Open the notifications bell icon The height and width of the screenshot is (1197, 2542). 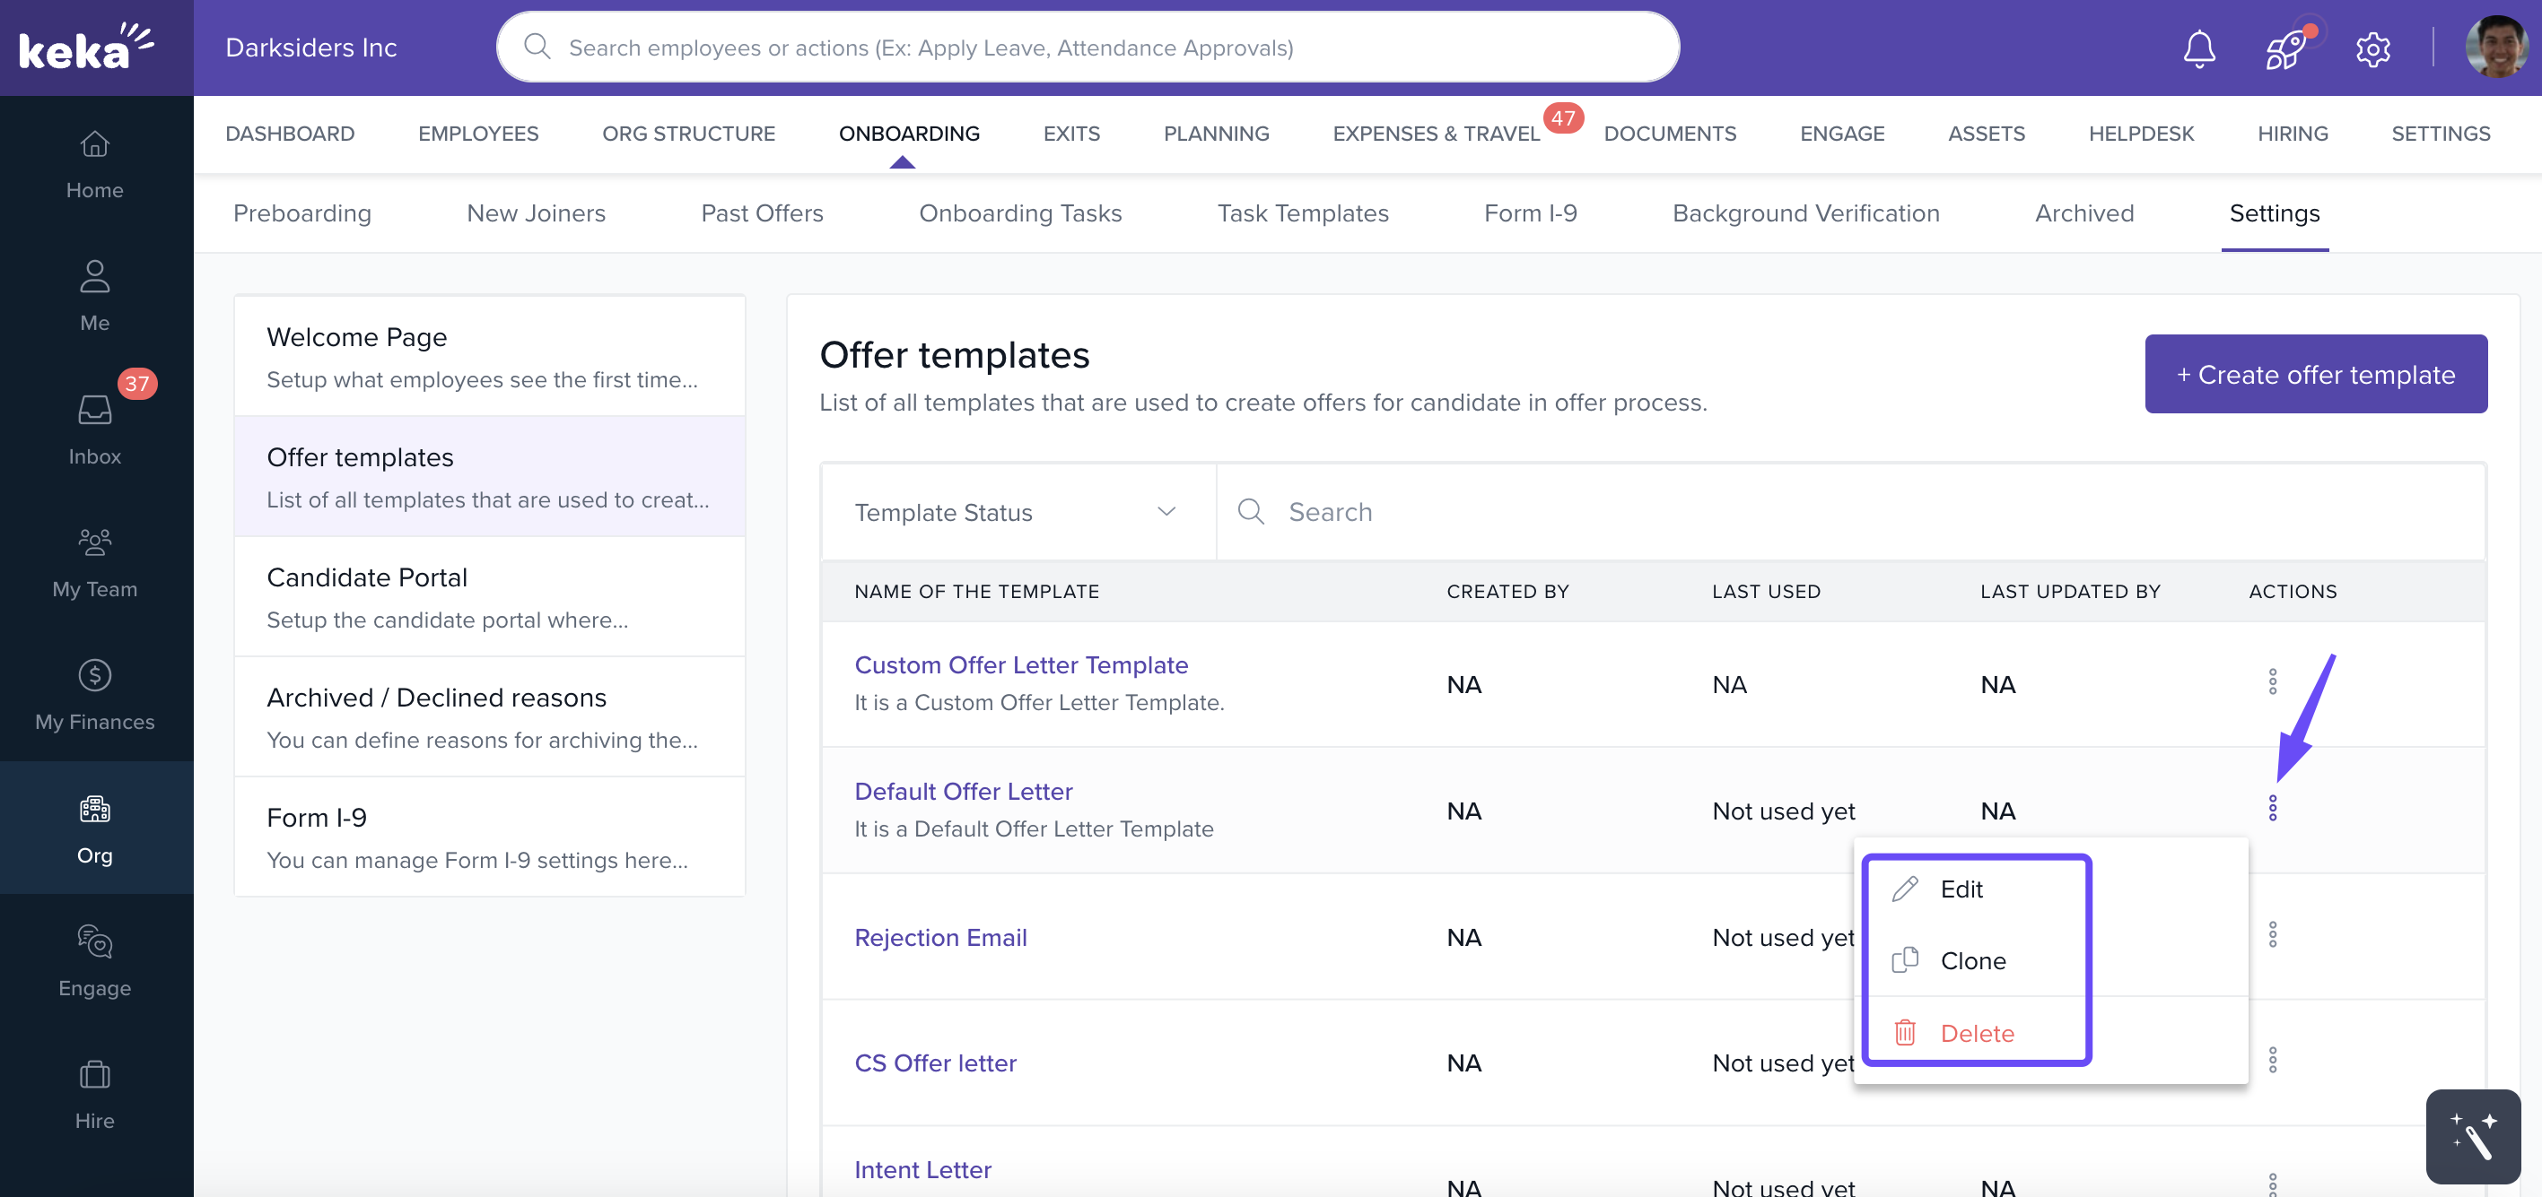pyautogui.click(x=2198, y=48)
